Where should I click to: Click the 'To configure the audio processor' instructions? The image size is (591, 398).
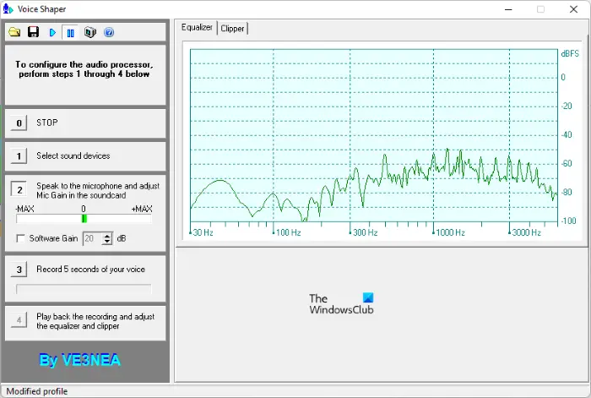tap(84, 69)
